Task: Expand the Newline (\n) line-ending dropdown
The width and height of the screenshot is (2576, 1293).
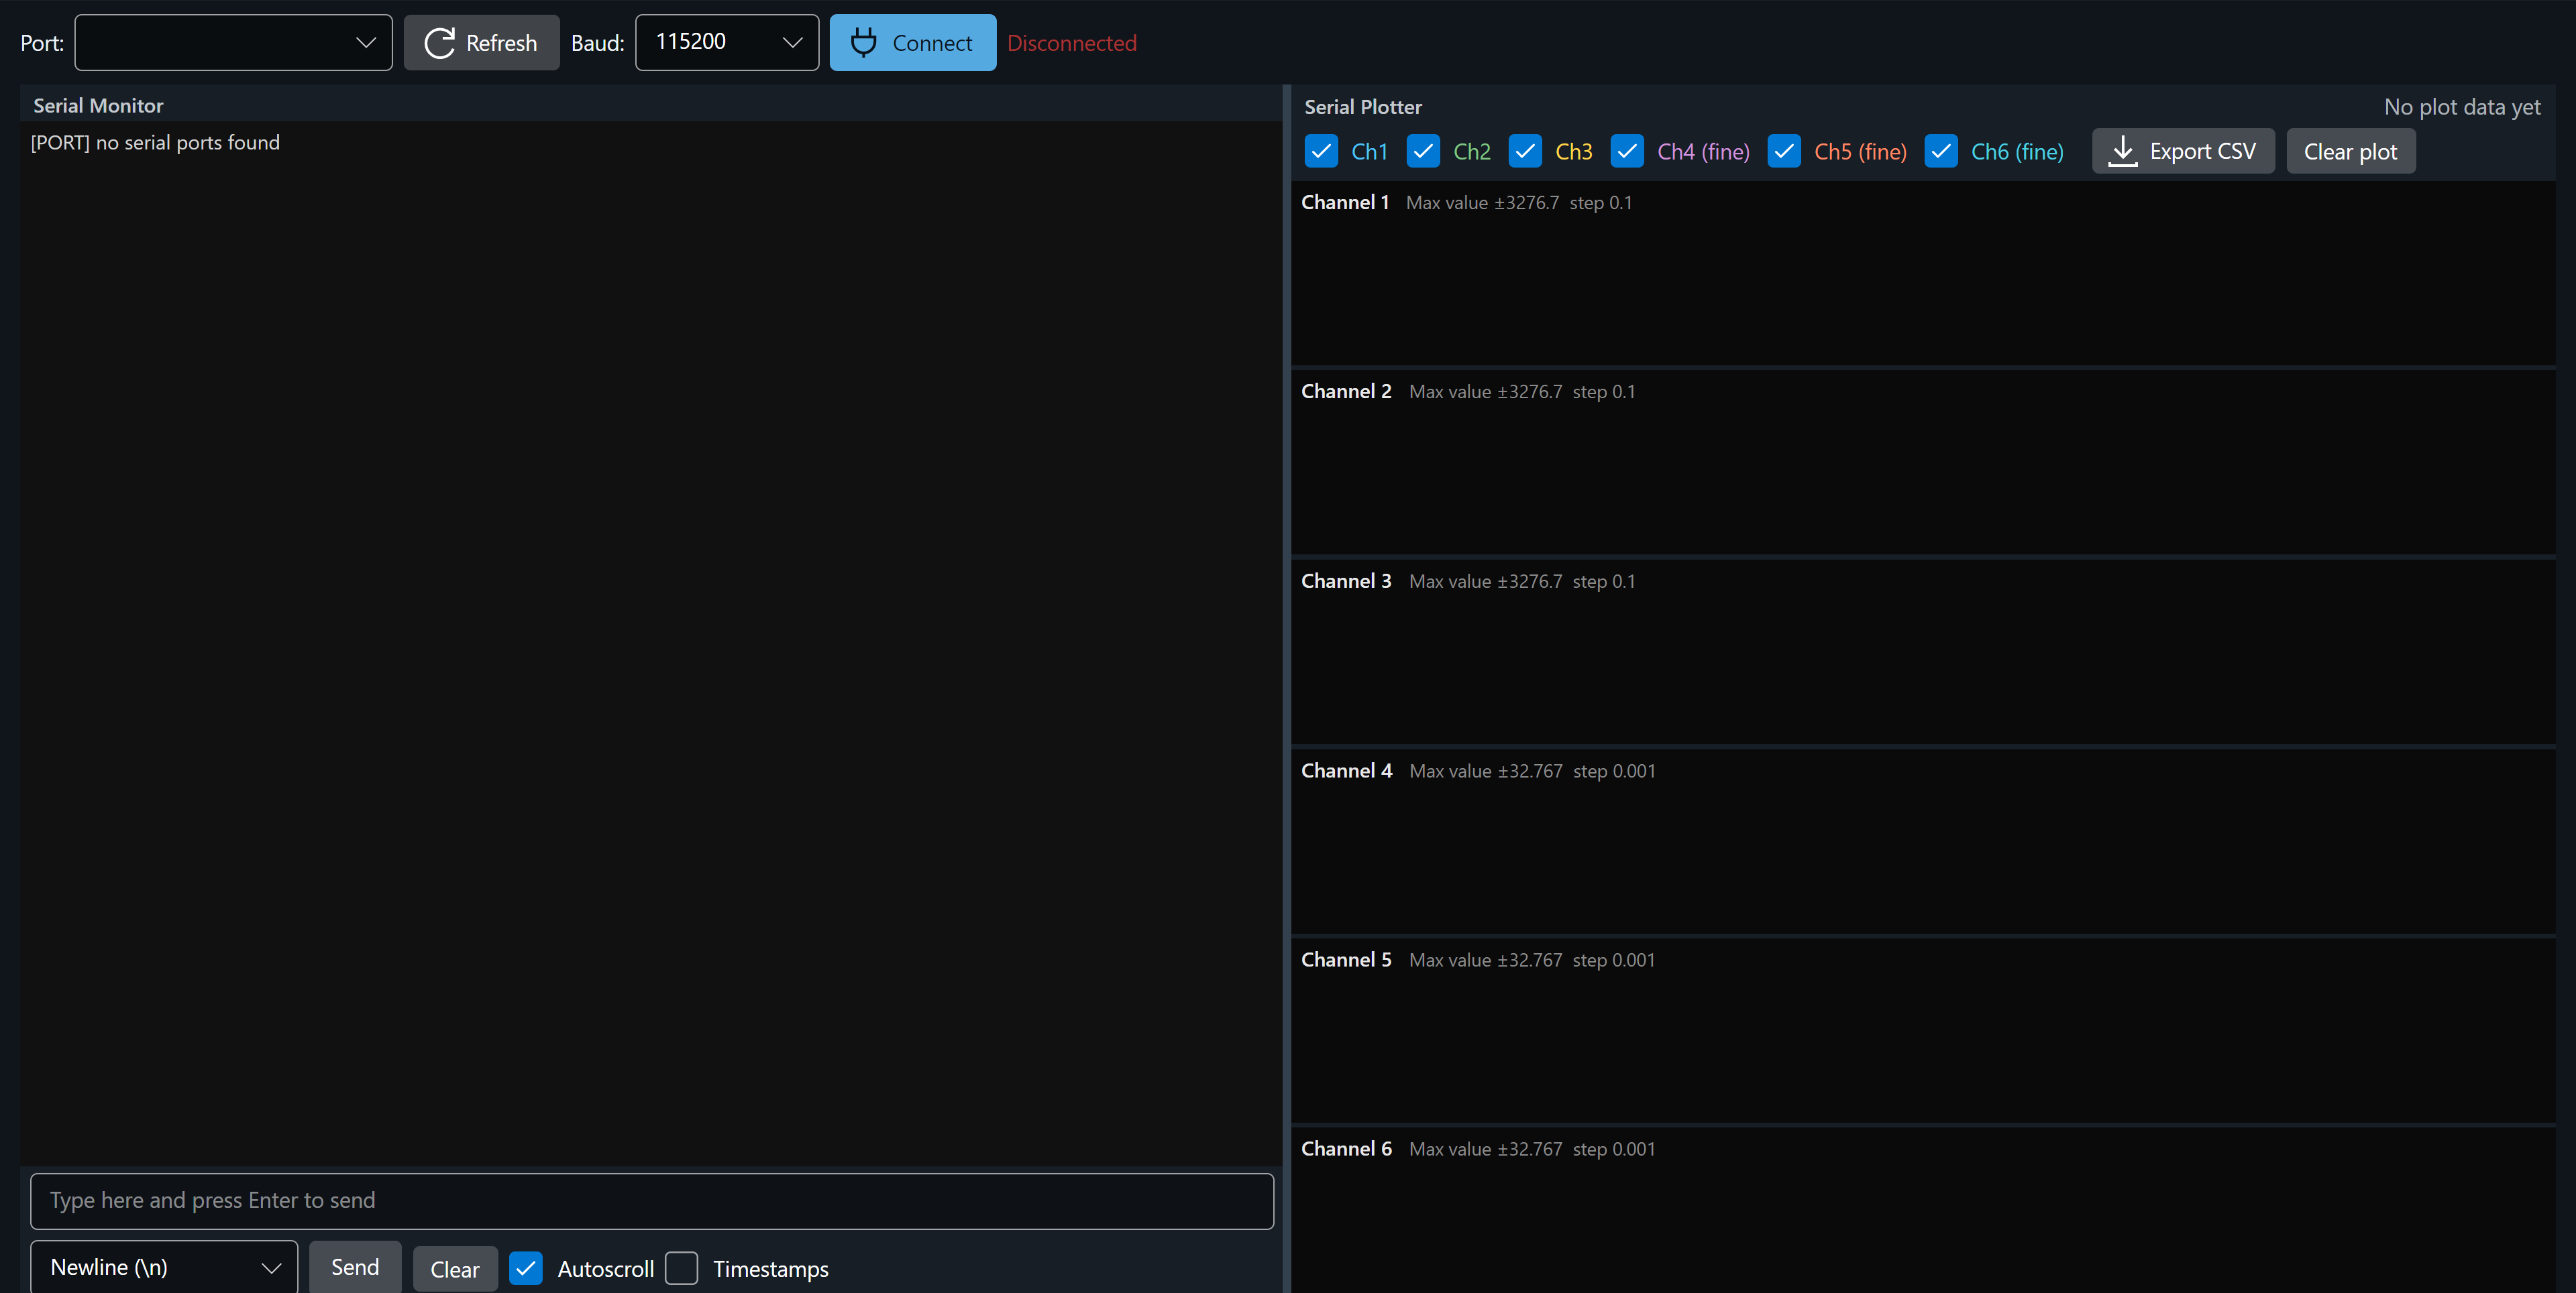Action: tap(164, 1267)
